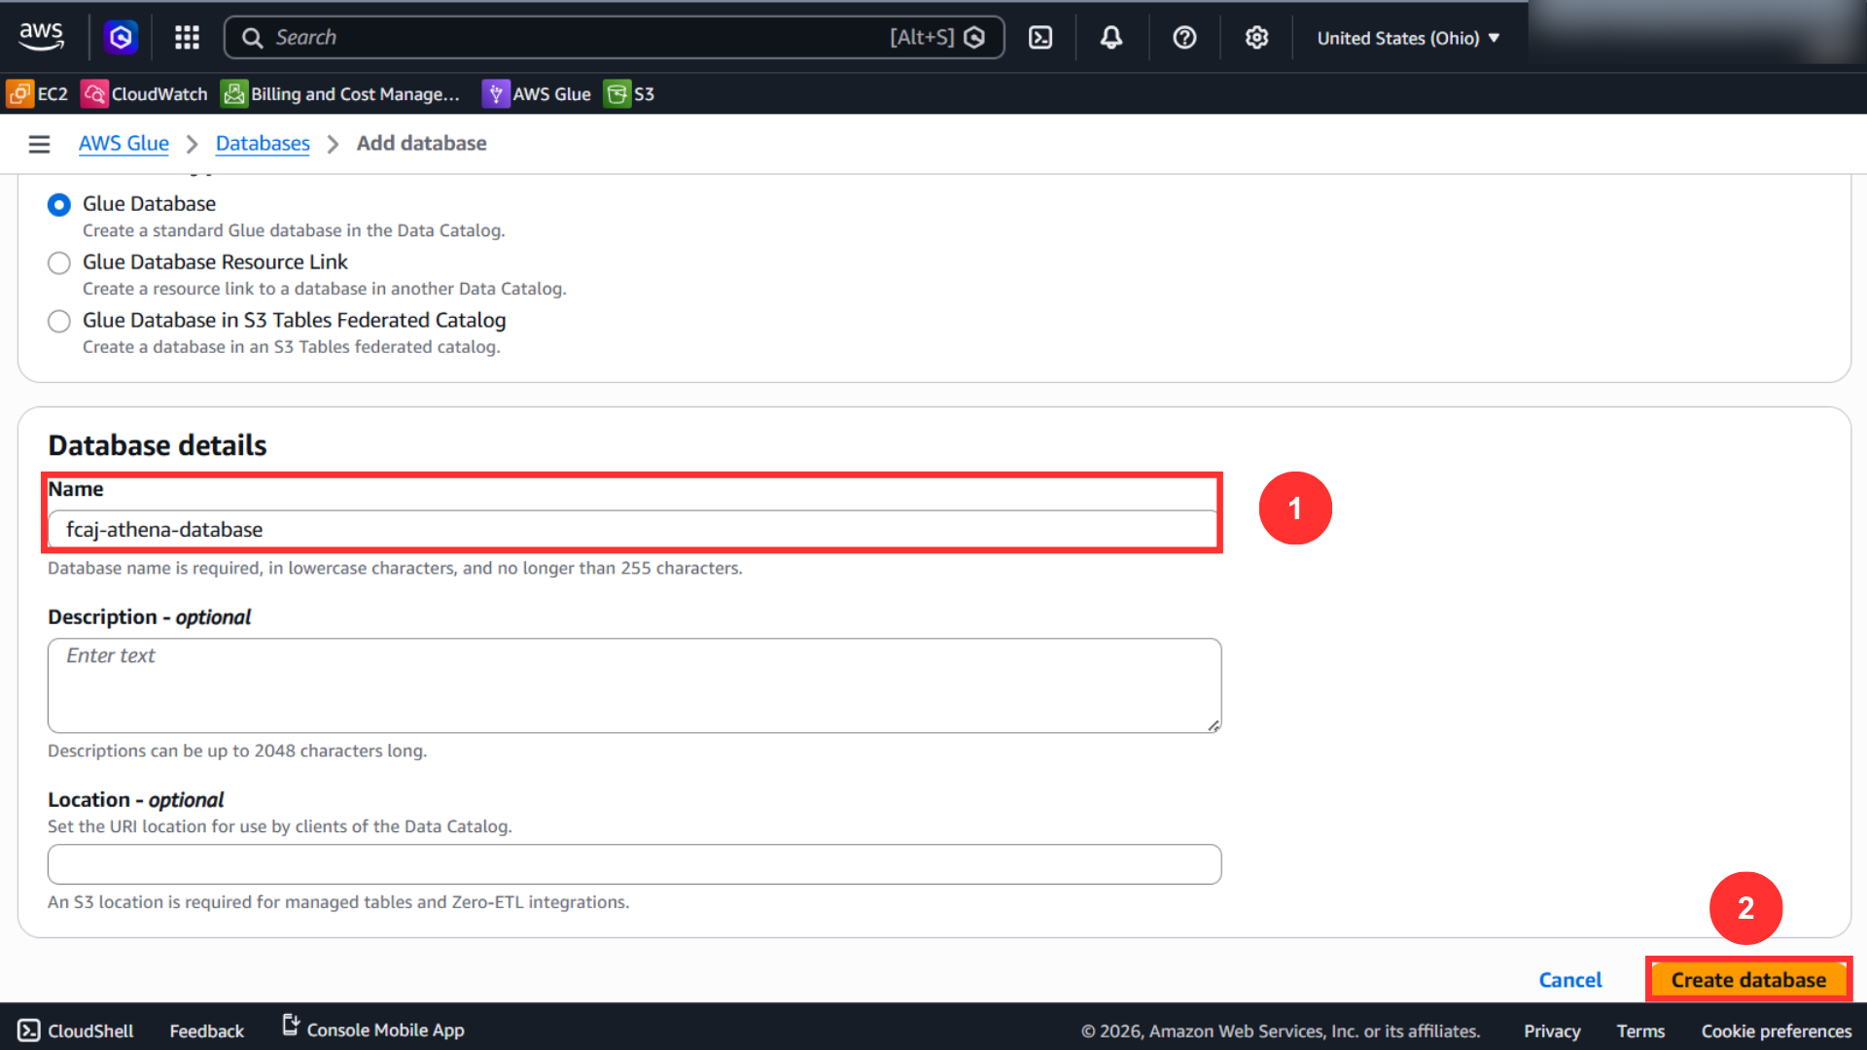The height and width of the screenshot is (1050, 1867).
Task: Click the Create database button
Action: (x=1748, y=980)
